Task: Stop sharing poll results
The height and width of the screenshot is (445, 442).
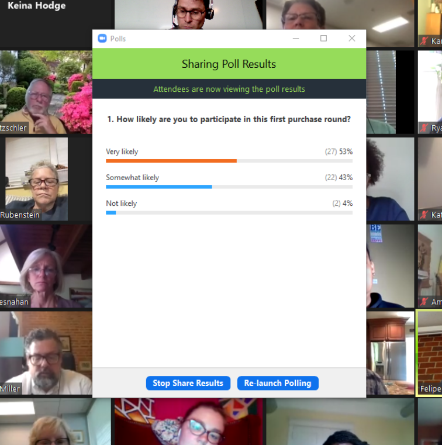Action: [188, 383]
